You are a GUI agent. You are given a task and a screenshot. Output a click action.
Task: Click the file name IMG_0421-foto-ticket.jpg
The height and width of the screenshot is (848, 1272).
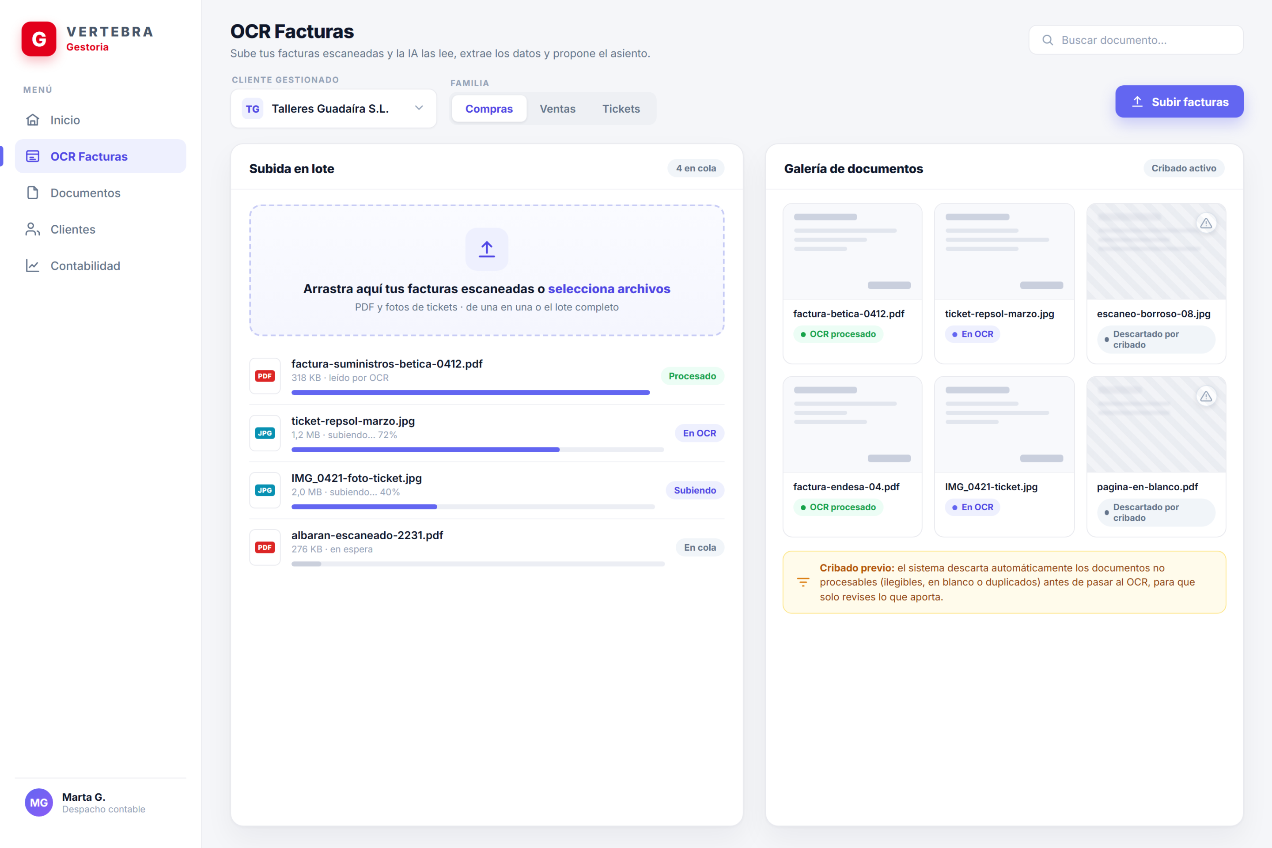(x=356, y=478)
